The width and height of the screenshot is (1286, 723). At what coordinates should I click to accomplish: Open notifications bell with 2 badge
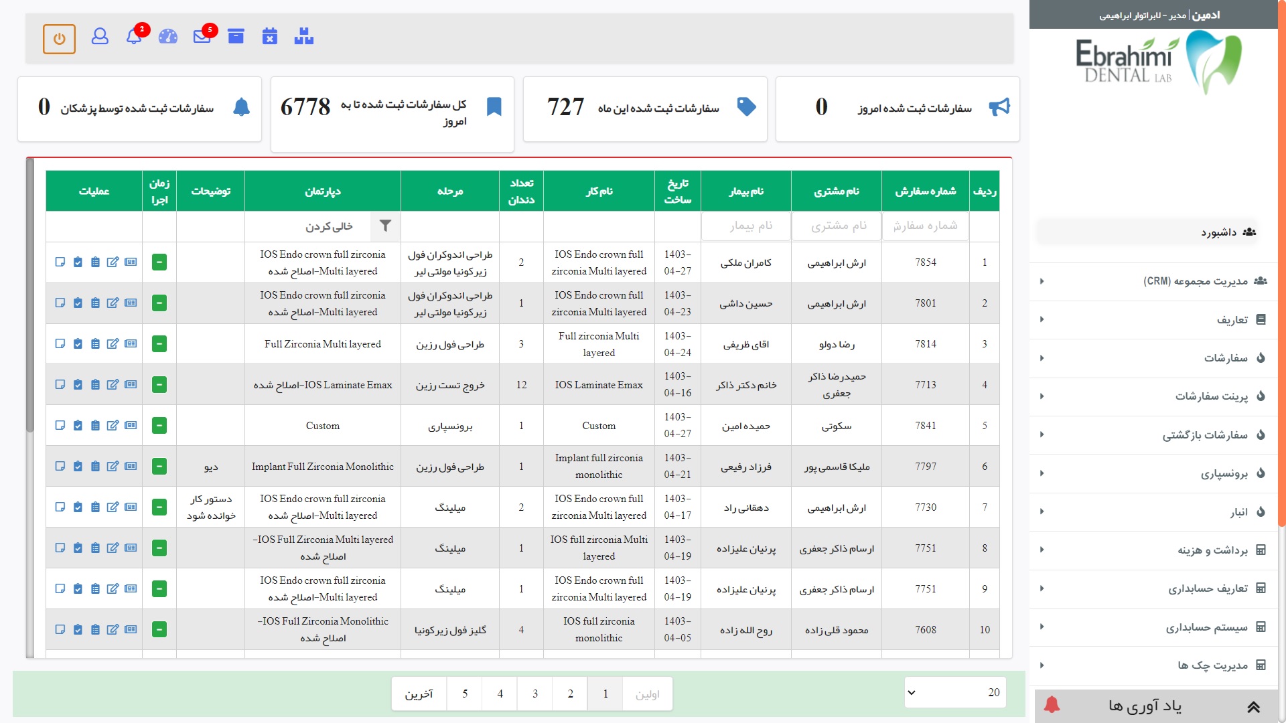tap(134, 36)
